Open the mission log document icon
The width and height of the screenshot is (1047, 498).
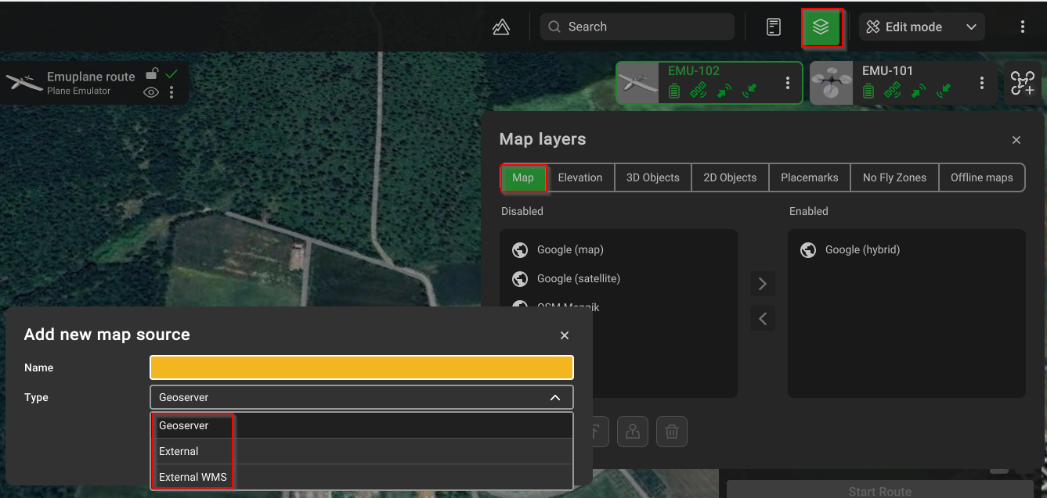[x=773, y=27]
